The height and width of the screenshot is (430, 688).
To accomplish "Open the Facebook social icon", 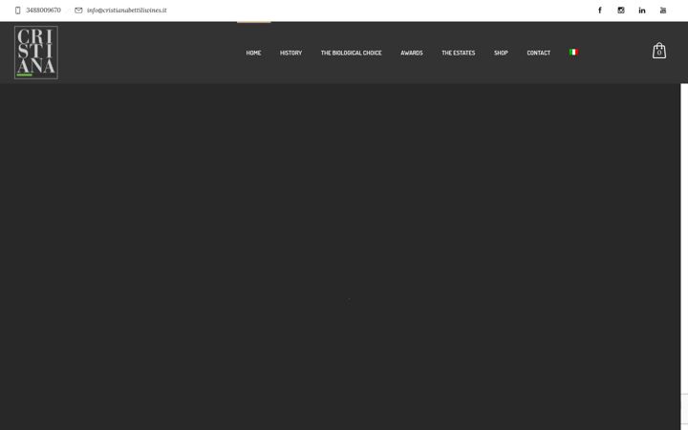I will [600, 11].
